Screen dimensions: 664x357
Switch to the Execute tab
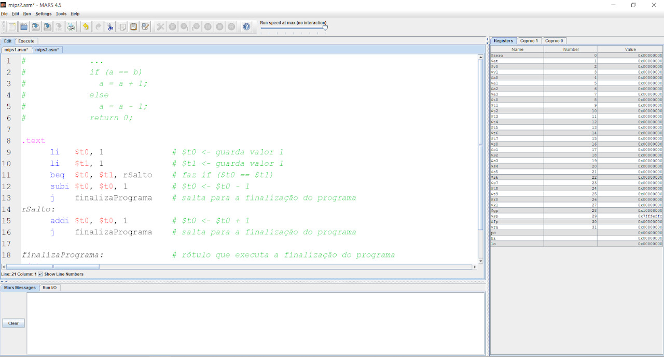pyautogui.click(x=26, y=41)
